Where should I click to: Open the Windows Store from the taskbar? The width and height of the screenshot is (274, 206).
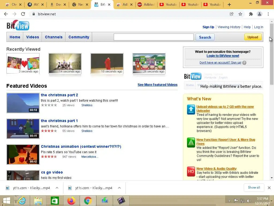pyautogui.click(x=55, y=201)
